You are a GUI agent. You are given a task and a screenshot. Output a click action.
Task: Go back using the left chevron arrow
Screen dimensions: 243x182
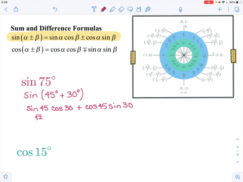pos(6,9)
